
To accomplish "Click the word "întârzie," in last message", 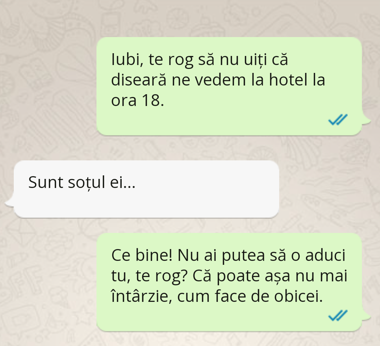I will (141, 296).
